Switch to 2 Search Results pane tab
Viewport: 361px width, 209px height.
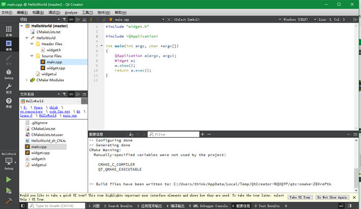118,206
